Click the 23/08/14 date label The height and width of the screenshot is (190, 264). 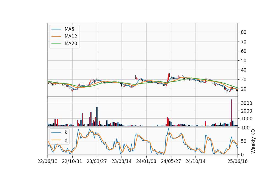click(121, 162)
